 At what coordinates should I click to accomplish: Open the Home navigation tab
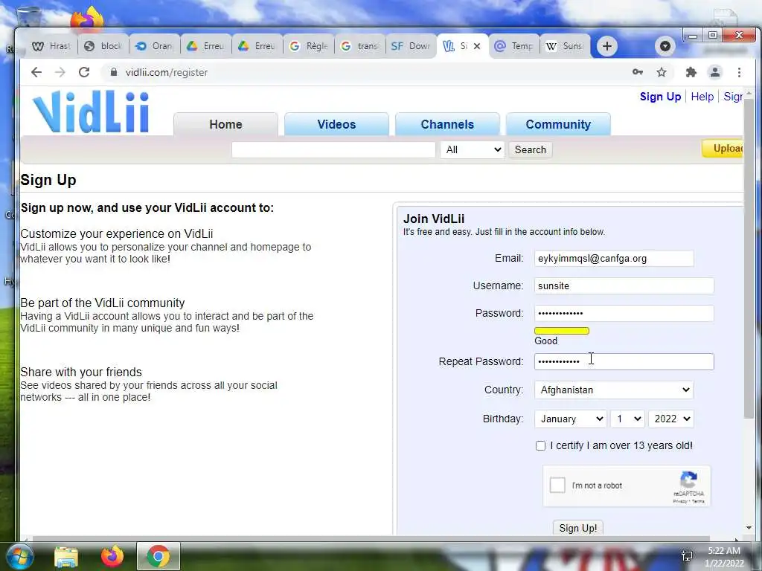[225, 124]
